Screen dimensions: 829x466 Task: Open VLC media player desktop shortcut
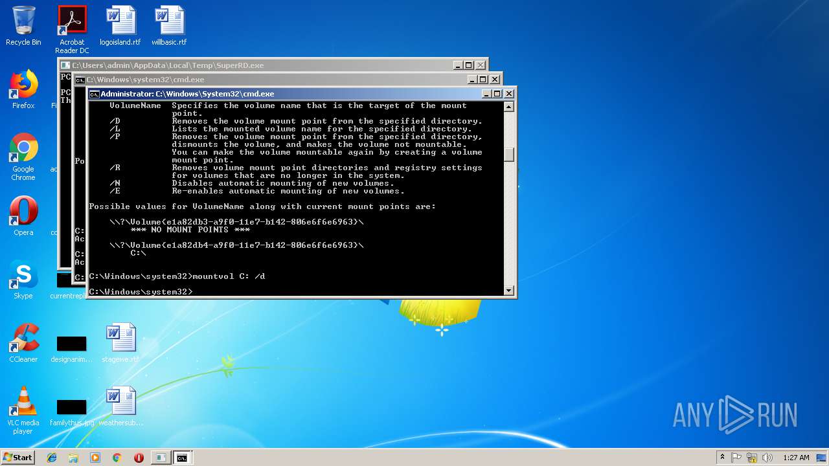[23, 411]
